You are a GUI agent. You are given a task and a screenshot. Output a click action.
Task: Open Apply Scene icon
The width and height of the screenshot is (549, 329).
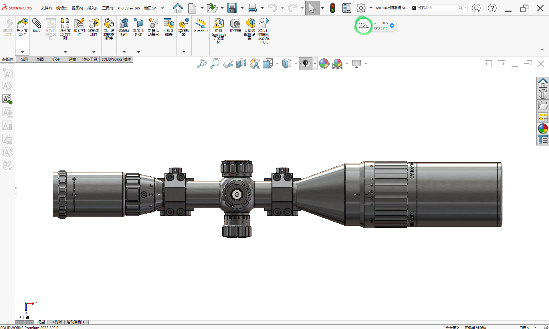point(338,64)
